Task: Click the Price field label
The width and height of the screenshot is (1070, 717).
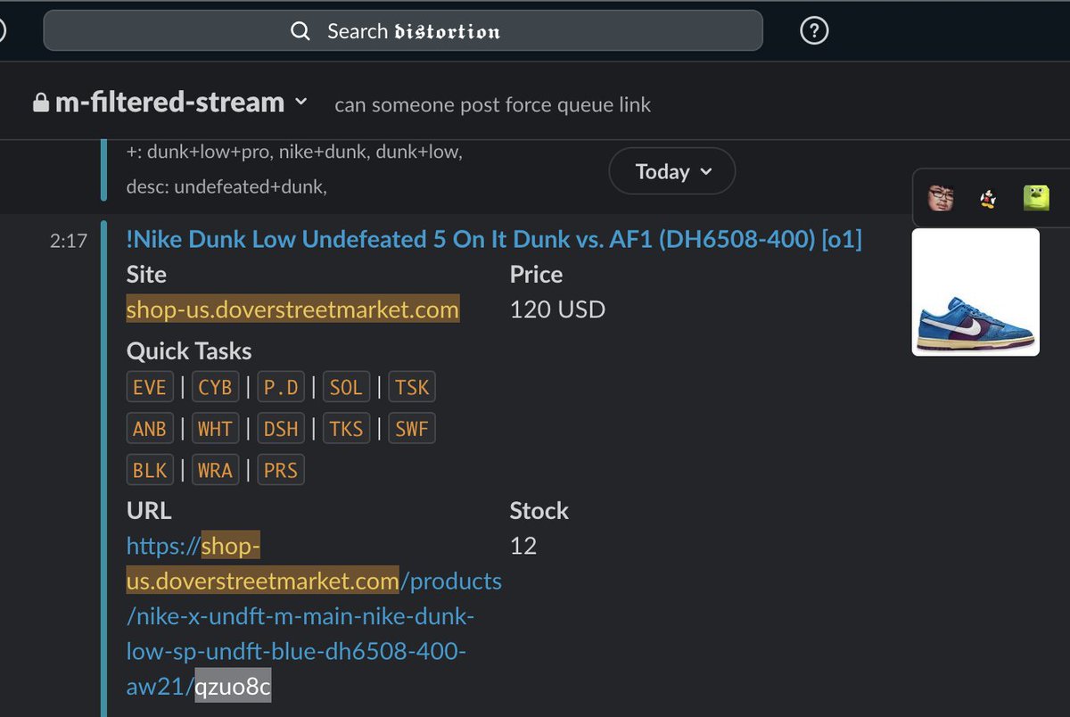Action: pyautogui.click(x=536, y=275)
